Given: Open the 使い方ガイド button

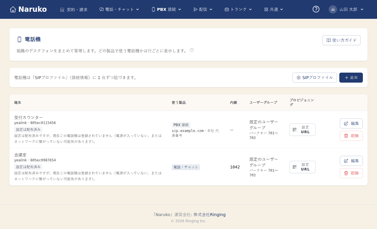Looking at the screenshot, I should [341, 40].
